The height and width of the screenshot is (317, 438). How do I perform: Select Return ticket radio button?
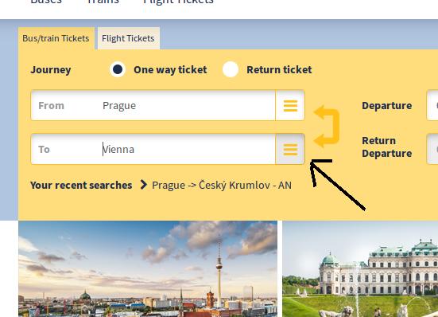click(231, 69)
